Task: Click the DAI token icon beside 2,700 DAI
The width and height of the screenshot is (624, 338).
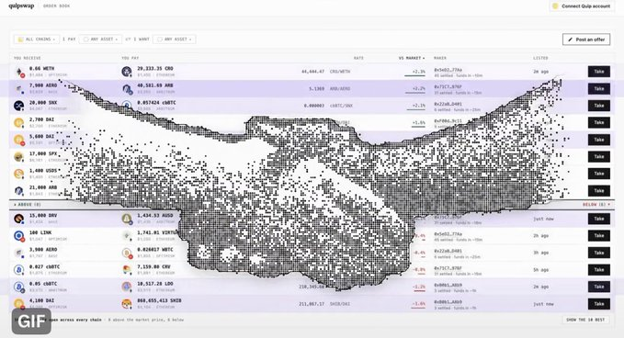Action: (x=18, y=122)
